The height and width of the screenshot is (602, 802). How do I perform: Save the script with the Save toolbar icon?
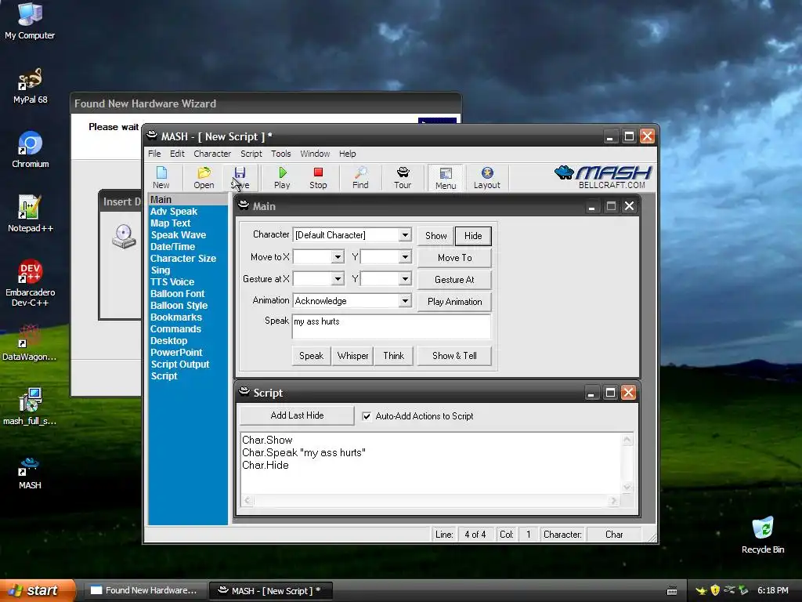[240, 178]
